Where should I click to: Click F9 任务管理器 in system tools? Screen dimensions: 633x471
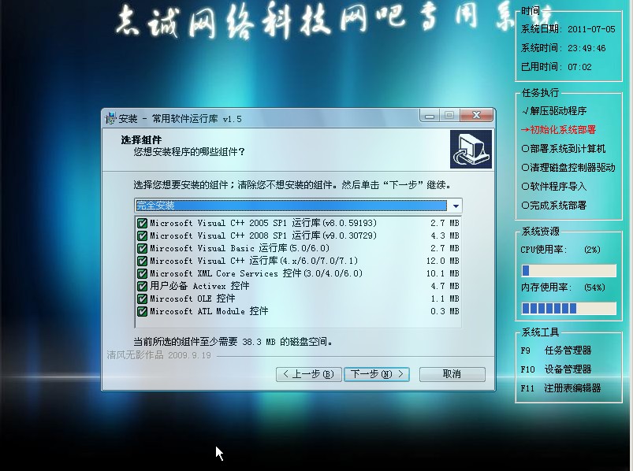point(556,350)
